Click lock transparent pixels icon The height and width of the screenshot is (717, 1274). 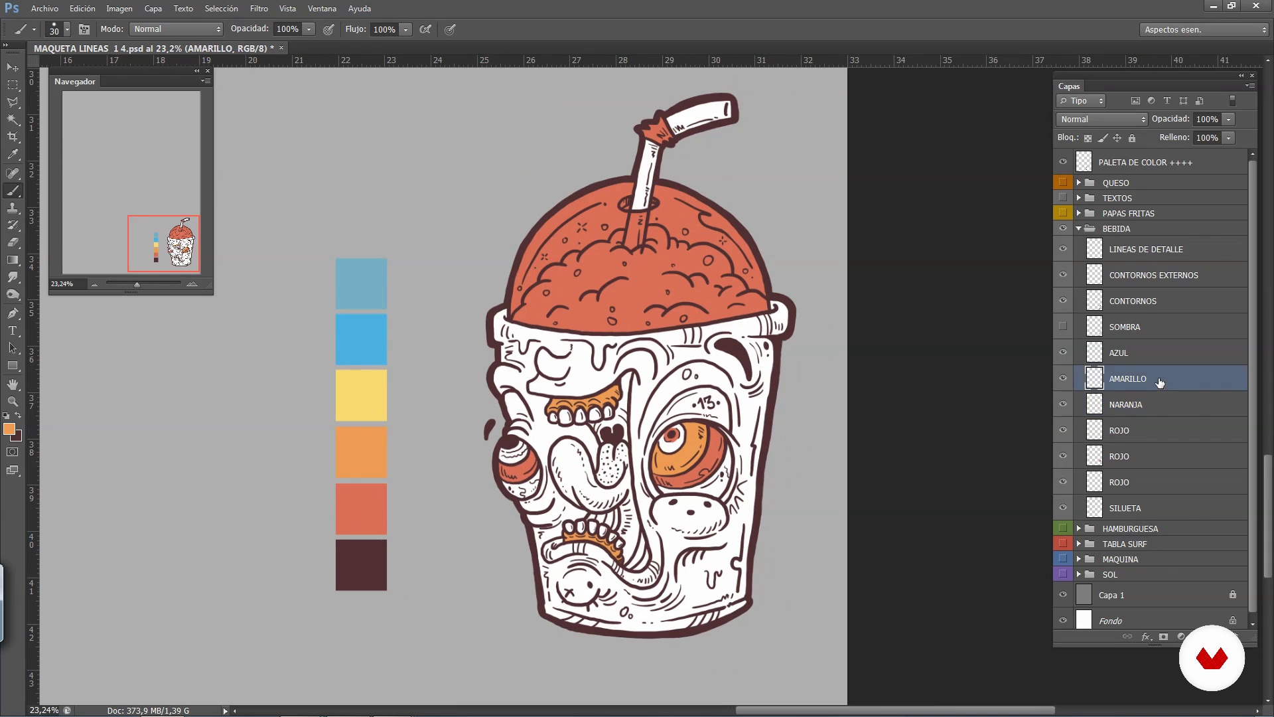[1088, 138]
